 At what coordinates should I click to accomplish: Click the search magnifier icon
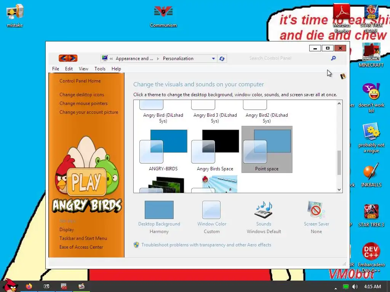(x=333, y=58)
